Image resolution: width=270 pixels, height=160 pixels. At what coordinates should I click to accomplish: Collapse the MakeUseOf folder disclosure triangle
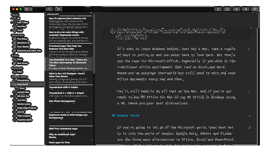click(x=12, y=84)
